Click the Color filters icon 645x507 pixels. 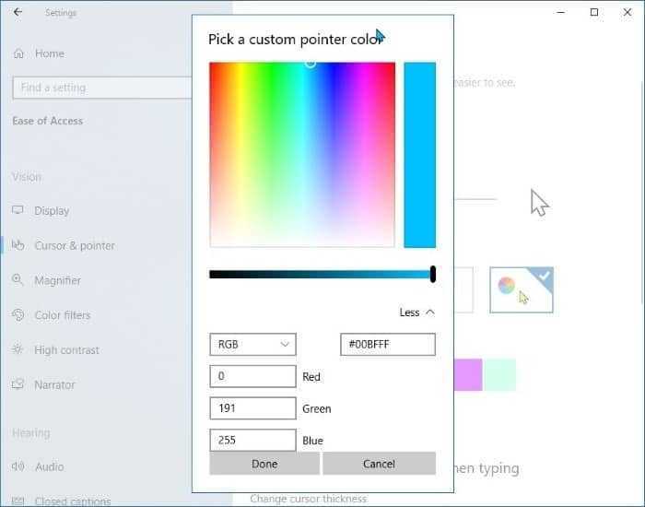(x=18, y=315)
